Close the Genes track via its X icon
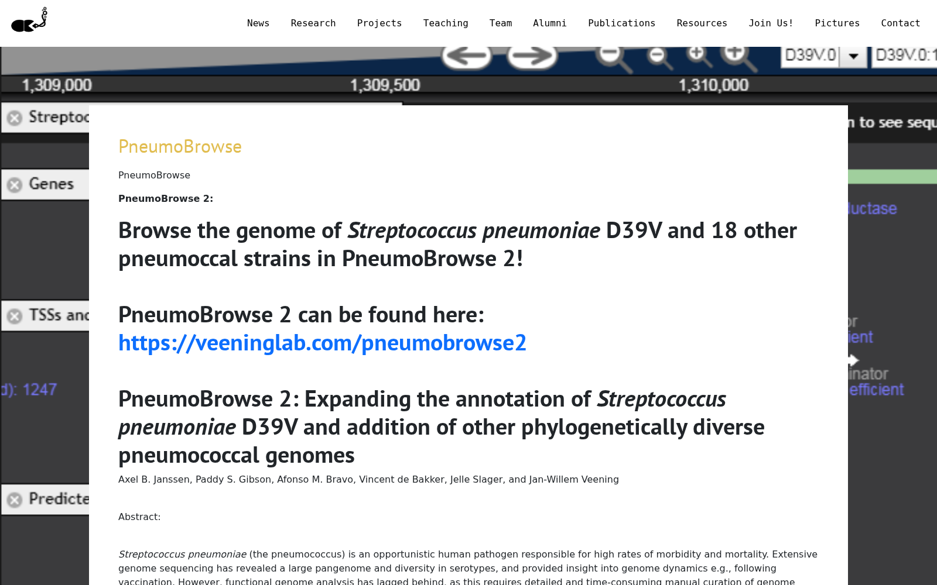The height and width of the screenshot is (585, 937). [x=15, y=185]
